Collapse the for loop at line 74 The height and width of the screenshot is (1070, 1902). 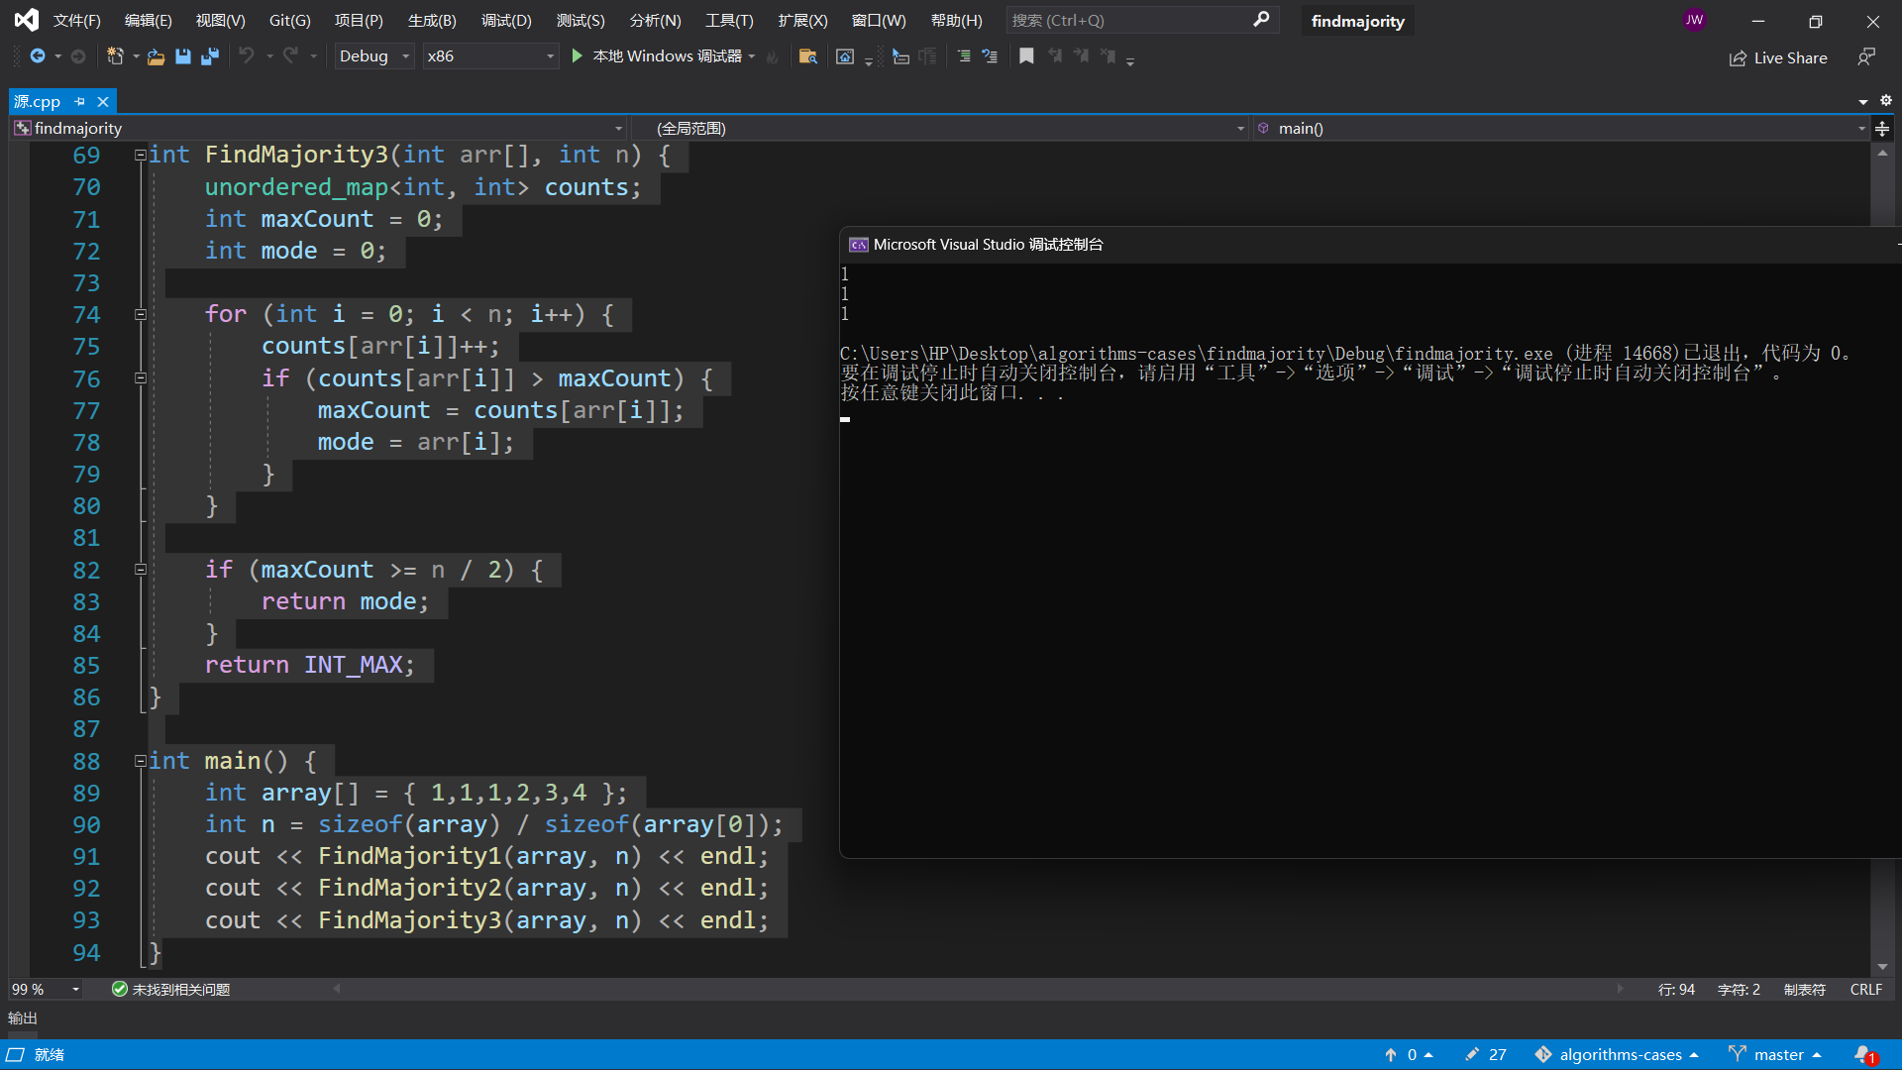click(x=141, y=314)
